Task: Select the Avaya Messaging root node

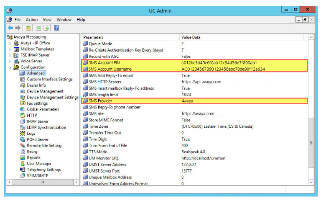Action: coord(30,37)
